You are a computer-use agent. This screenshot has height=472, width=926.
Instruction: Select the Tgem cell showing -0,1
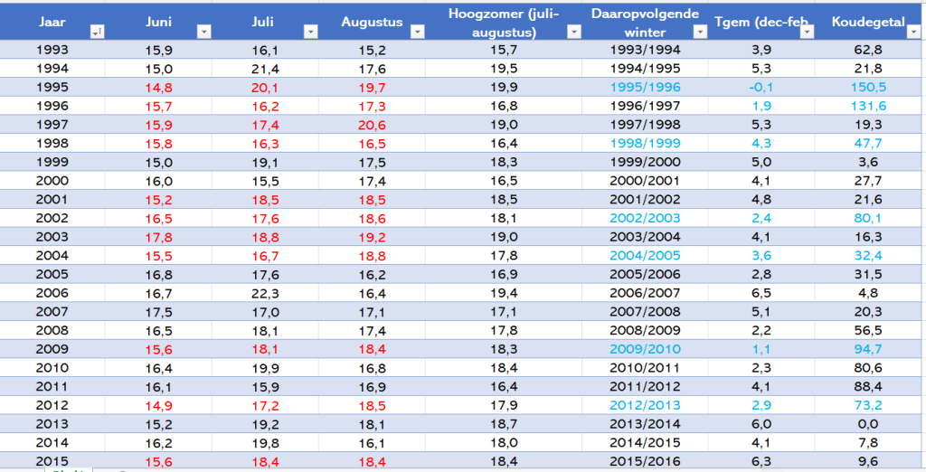761,87
